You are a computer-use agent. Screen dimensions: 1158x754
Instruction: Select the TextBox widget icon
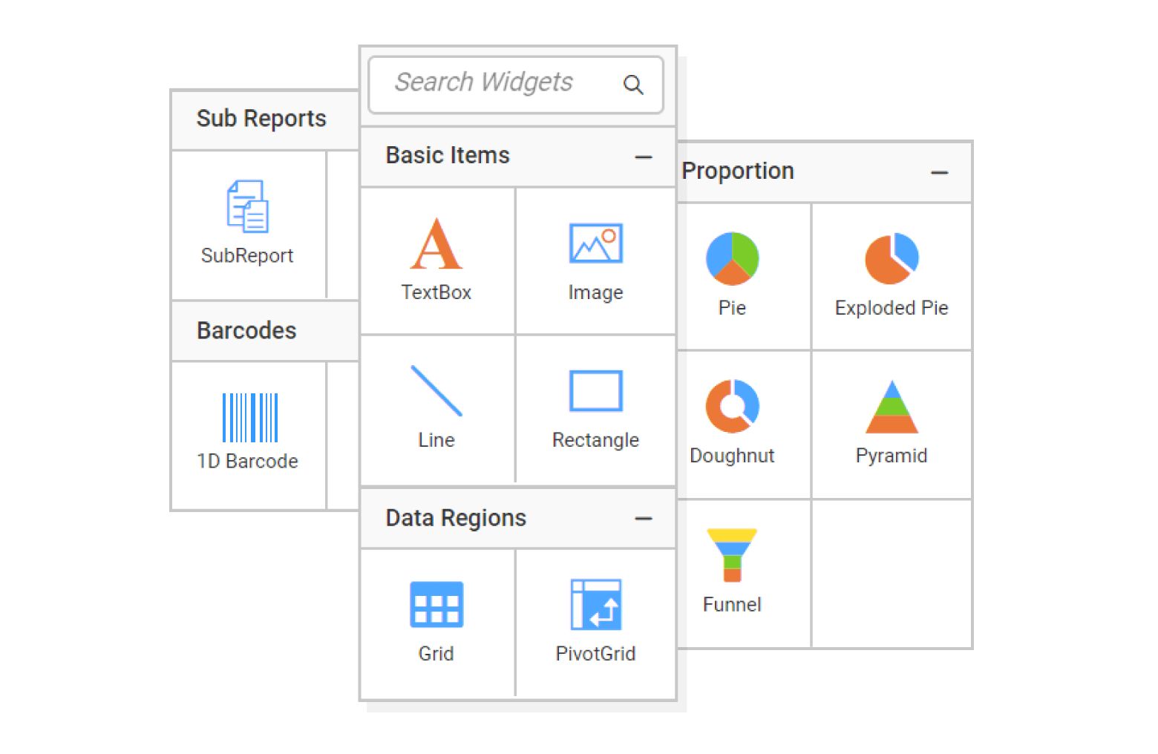pos(436,245)
